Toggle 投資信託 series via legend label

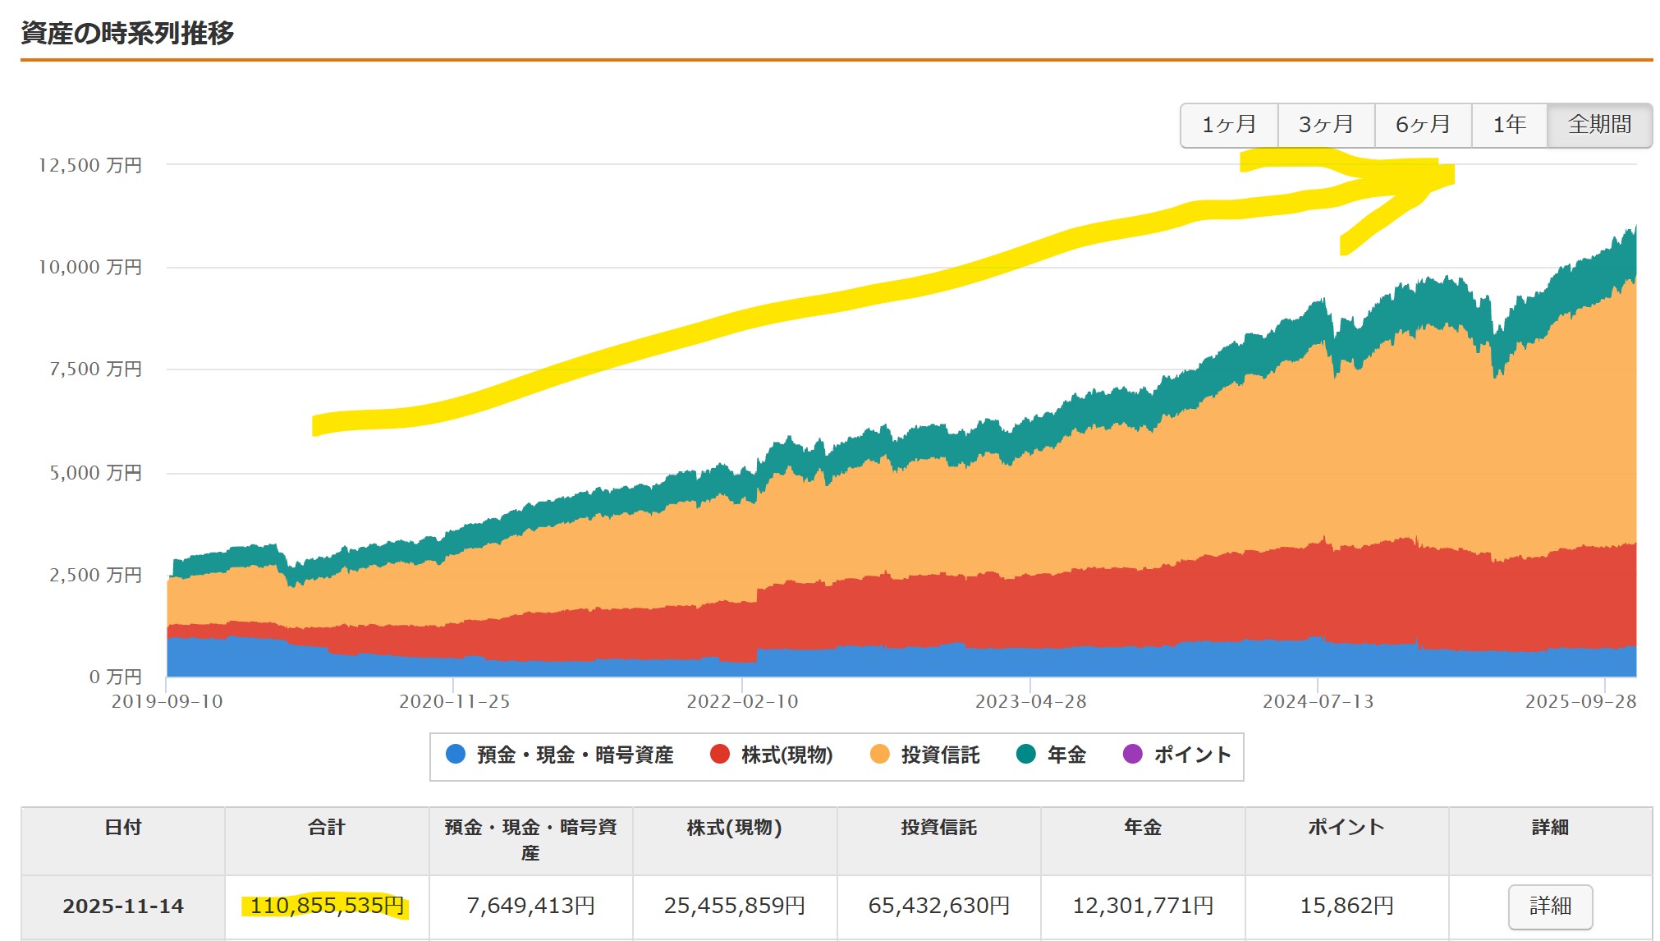pyautogui.click(x=940, y=755)
